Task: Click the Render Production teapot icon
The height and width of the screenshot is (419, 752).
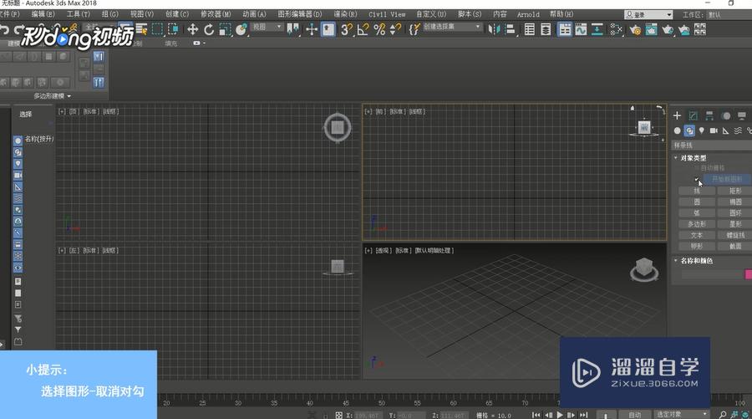Action: [668, 30]
